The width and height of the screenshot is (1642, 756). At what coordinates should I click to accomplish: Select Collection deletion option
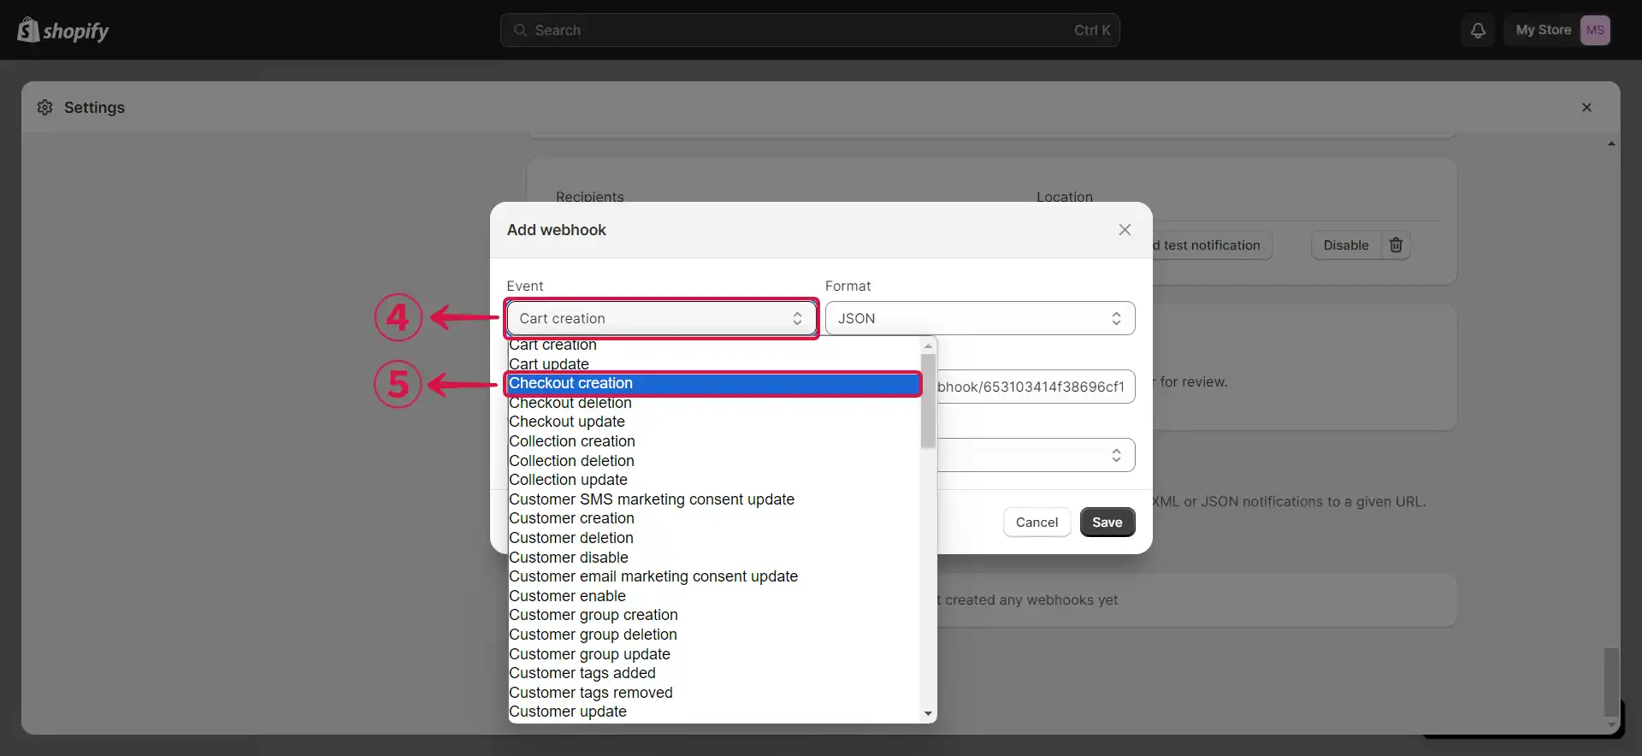[x=714, y=461]
